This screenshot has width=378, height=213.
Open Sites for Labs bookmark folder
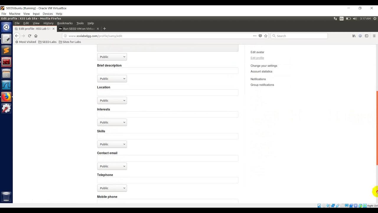coord(70,42)
